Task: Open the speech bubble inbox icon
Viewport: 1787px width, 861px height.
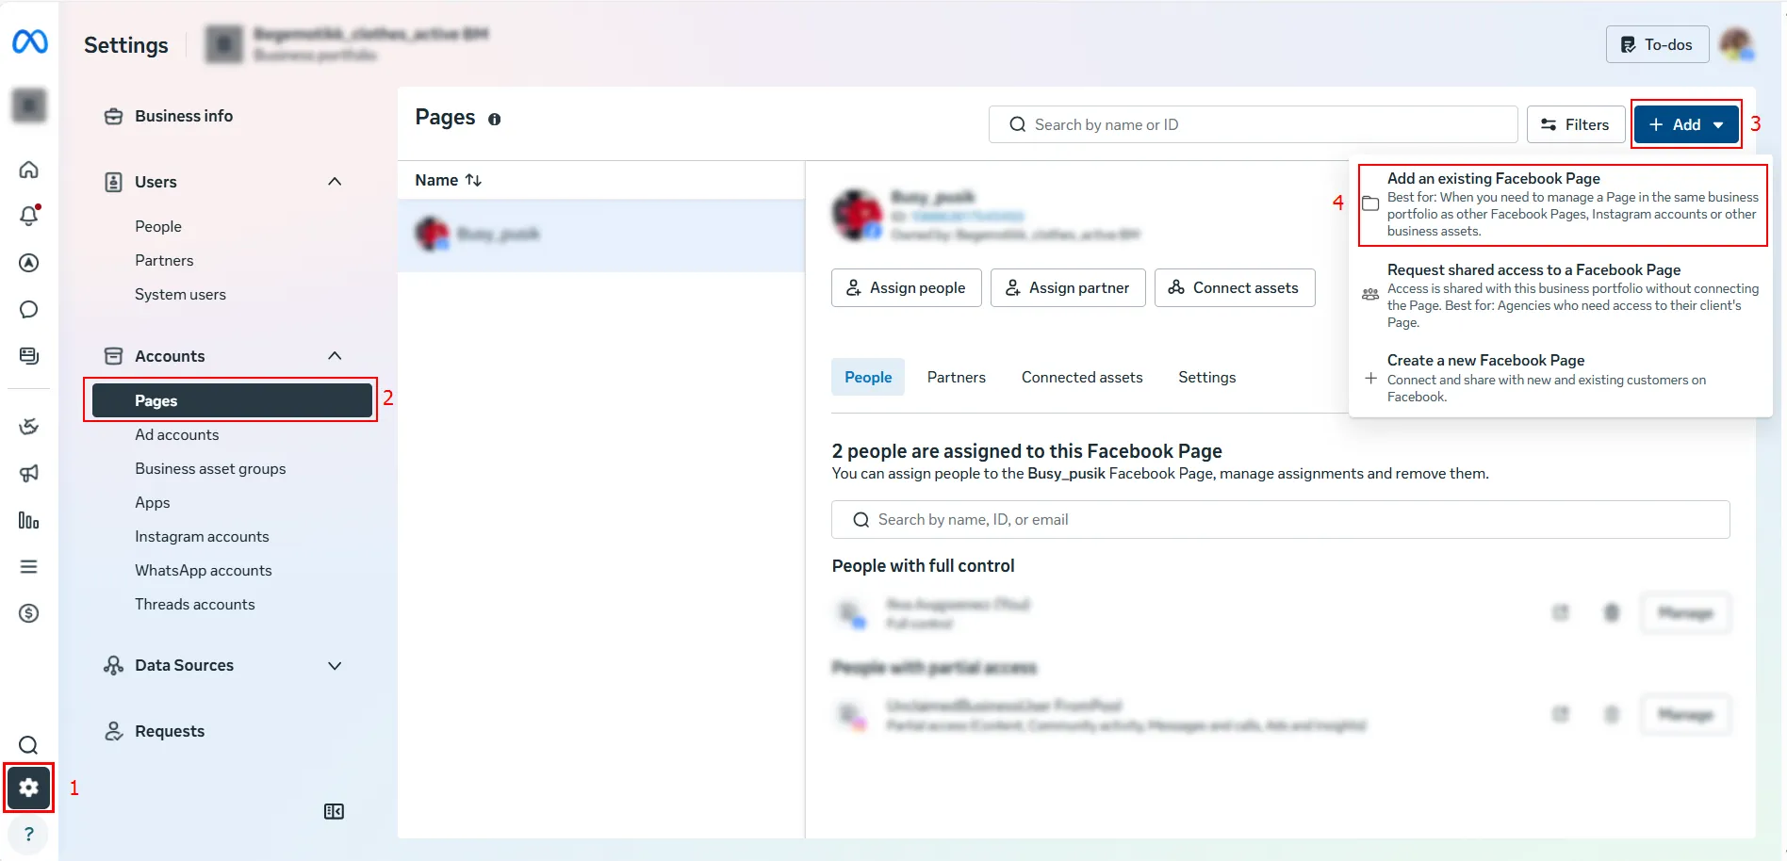Action: click(29, 309)
